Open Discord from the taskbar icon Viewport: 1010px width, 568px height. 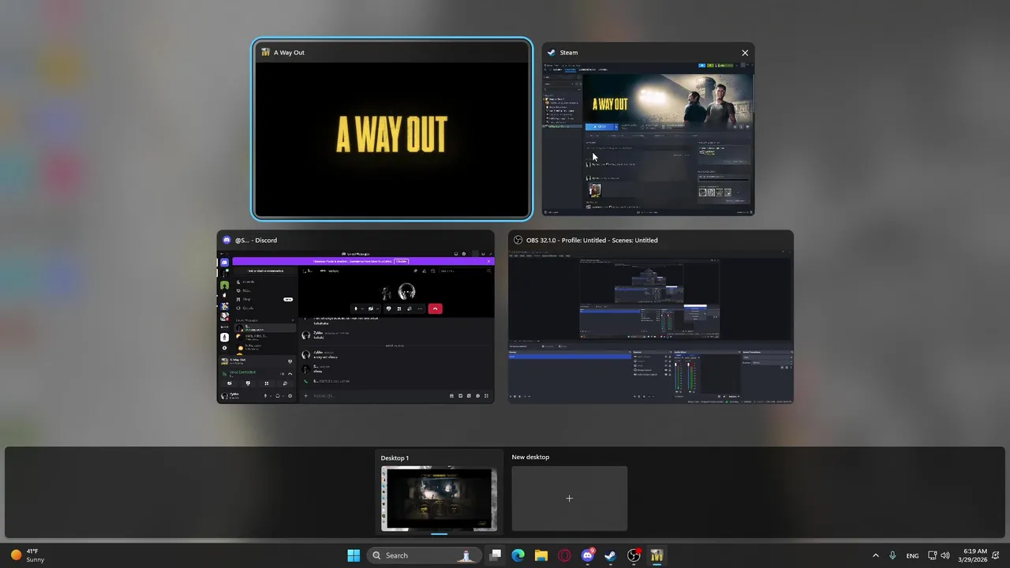point(587,555)
